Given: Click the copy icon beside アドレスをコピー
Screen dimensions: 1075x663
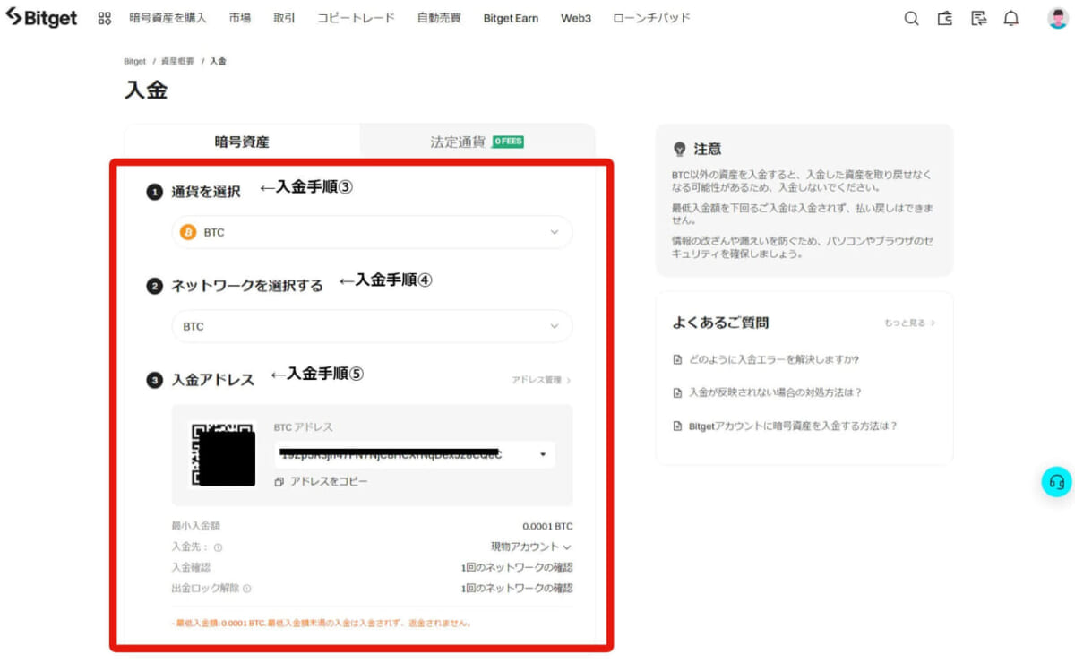Looking at the screenshot, I should pos(279,482).
